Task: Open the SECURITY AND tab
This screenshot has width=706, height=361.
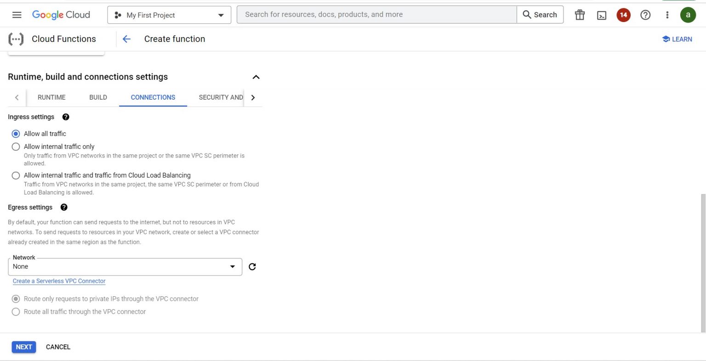Action: click(221, 97)
